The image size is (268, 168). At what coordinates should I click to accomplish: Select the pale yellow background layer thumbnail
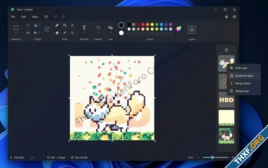(226, 118)
